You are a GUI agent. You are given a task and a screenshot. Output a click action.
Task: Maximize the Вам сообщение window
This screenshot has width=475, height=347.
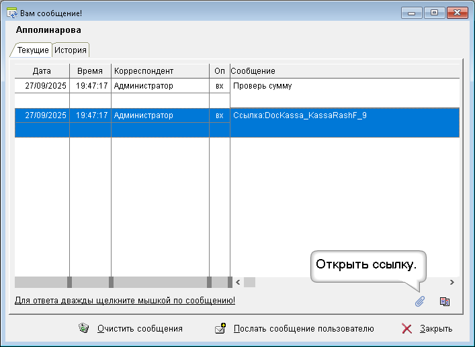click(x=434, y=12)
